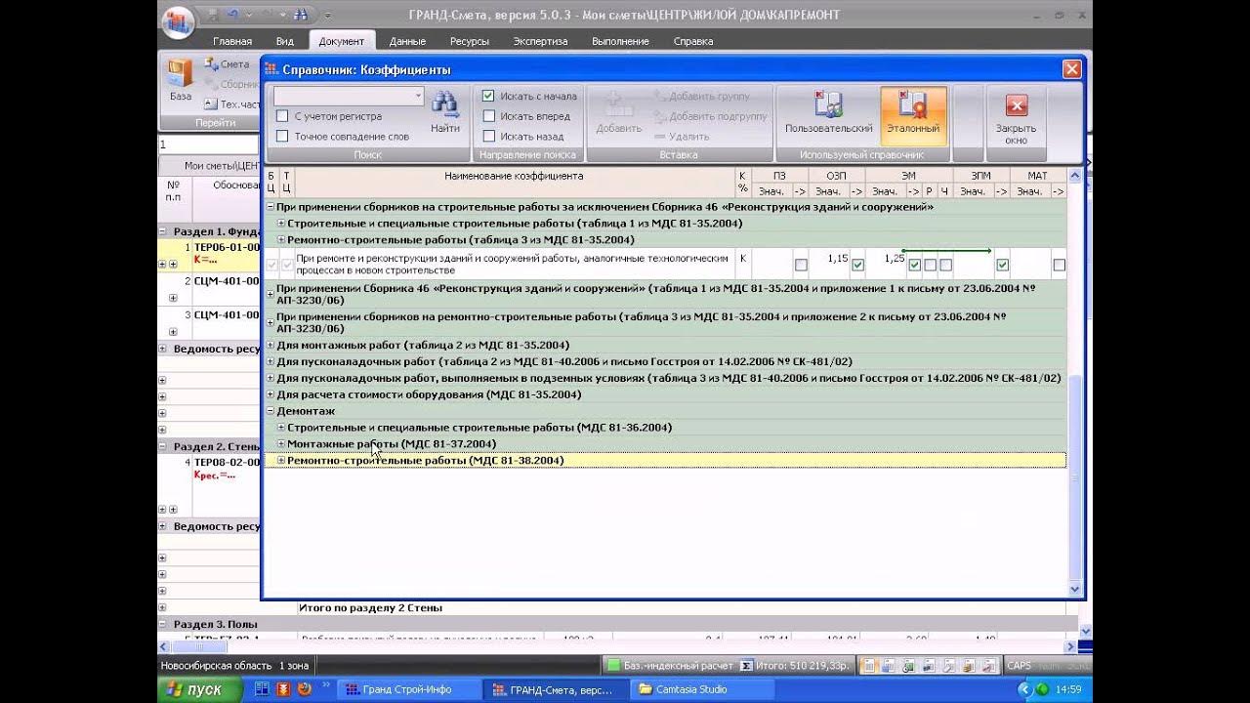Click the tray expand arrow icon

(x=1023, y=689)
